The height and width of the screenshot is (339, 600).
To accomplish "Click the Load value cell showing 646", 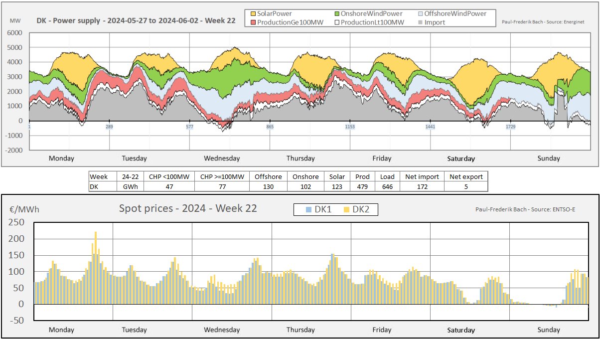I will click(x=387, y=186).
